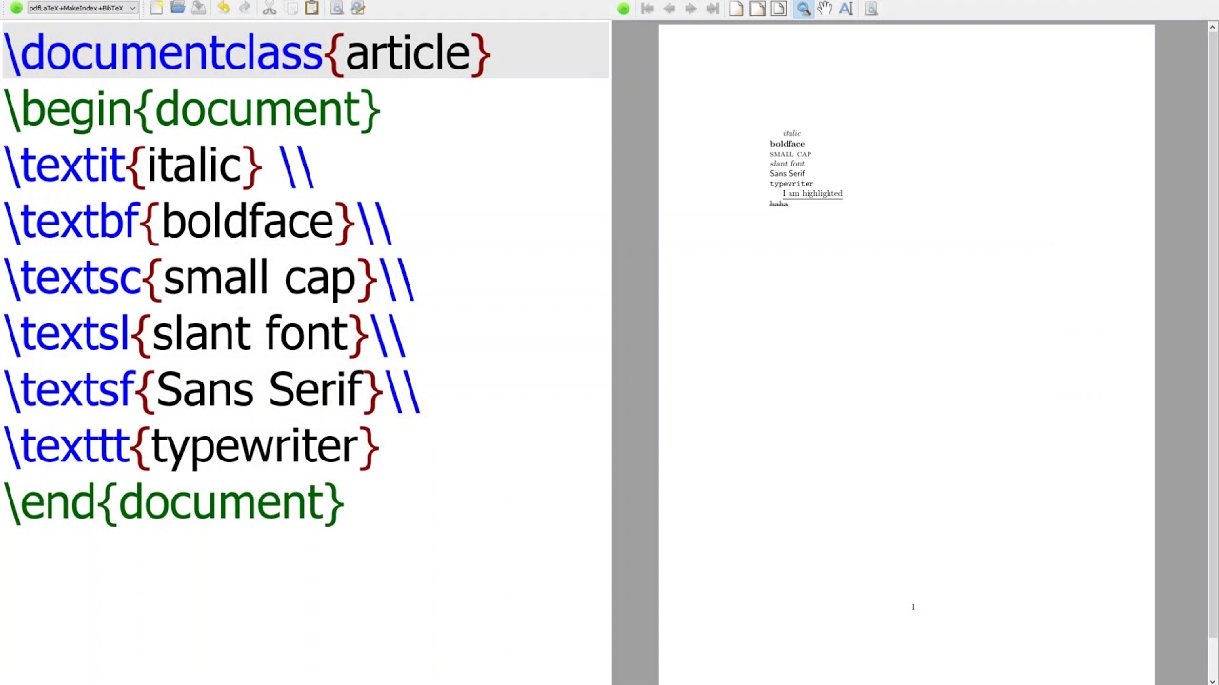This screenshot has width=1219, height=685.
Task: Undo the last edit
Action: tap(223, 8)
